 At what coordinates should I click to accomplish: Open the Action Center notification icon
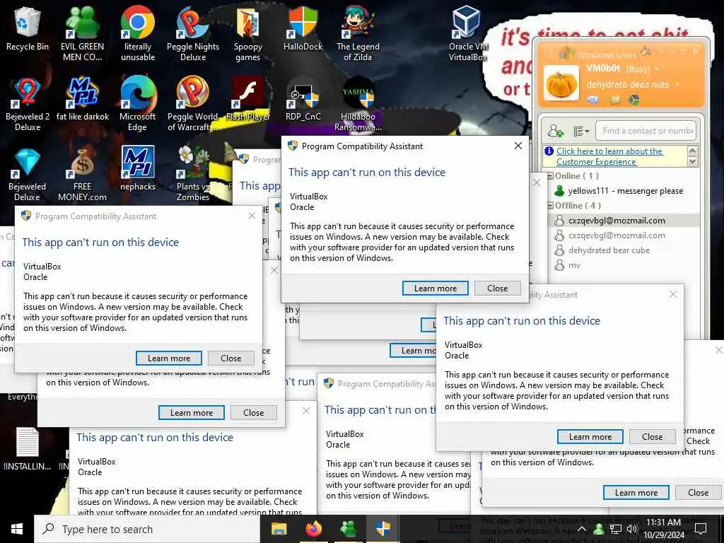click(x=701, y=529)
